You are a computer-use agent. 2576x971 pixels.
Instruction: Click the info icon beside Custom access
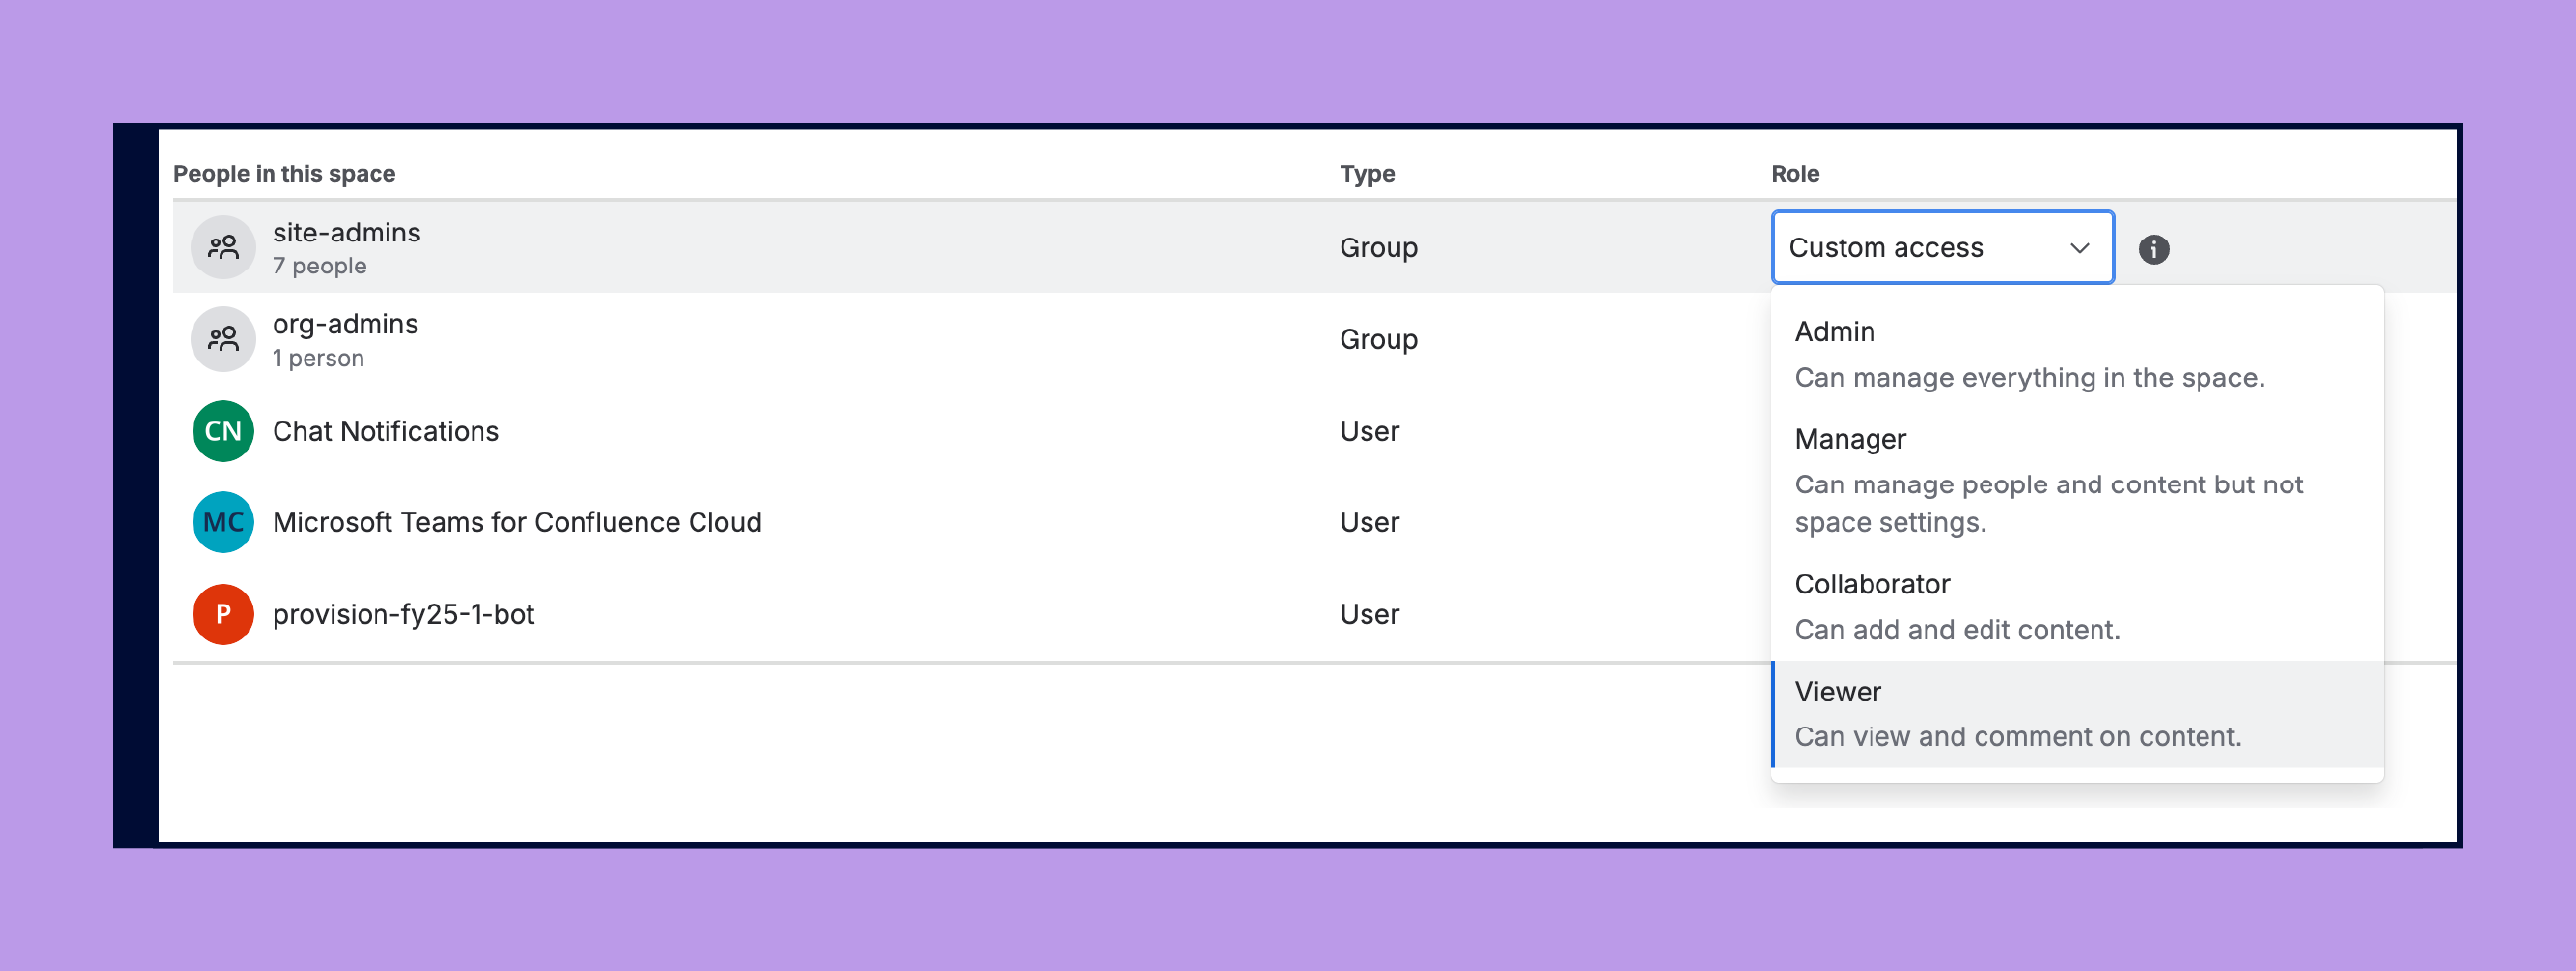[2153, 249]
